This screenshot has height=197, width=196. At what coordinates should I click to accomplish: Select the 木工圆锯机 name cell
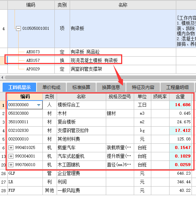pyautogui.click(x=81, y=165)
